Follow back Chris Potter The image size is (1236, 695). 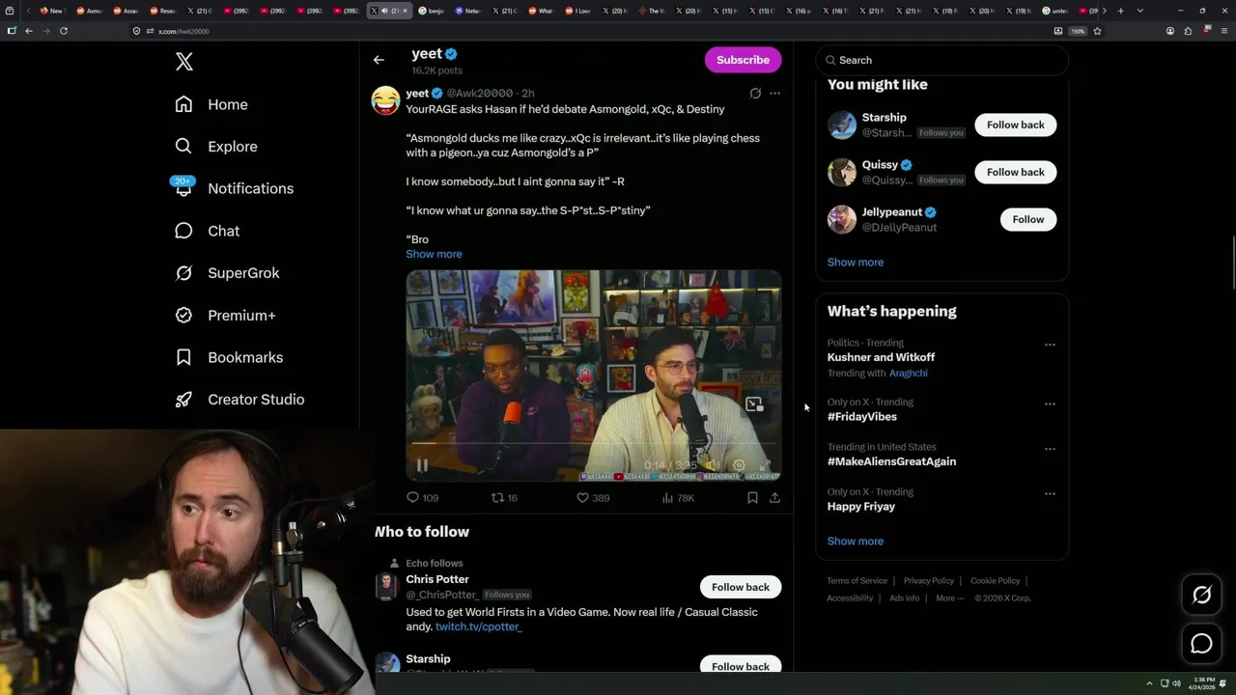pyautogui.click(x=741, y=587)
